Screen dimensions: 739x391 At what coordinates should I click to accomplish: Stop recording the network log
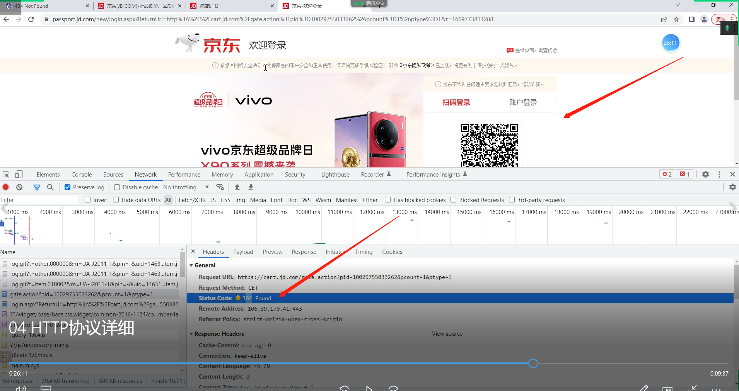coord(6,187)
